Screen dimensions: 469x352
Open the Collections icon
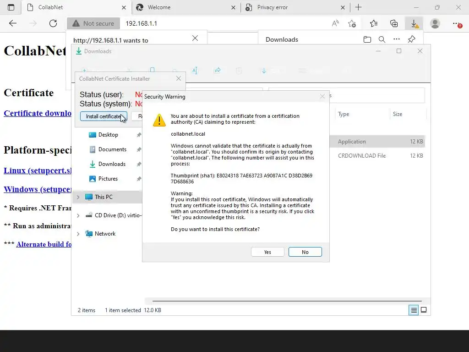point(394,23)
